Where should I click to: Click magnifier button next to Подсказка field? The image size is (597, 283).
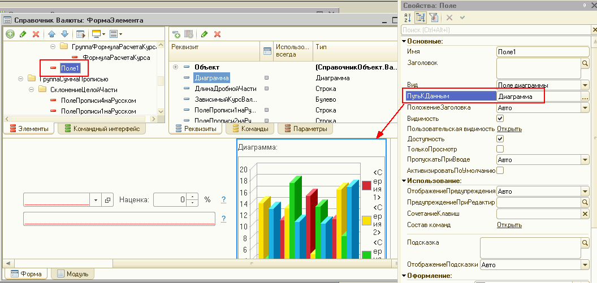[x=585, y=242]
